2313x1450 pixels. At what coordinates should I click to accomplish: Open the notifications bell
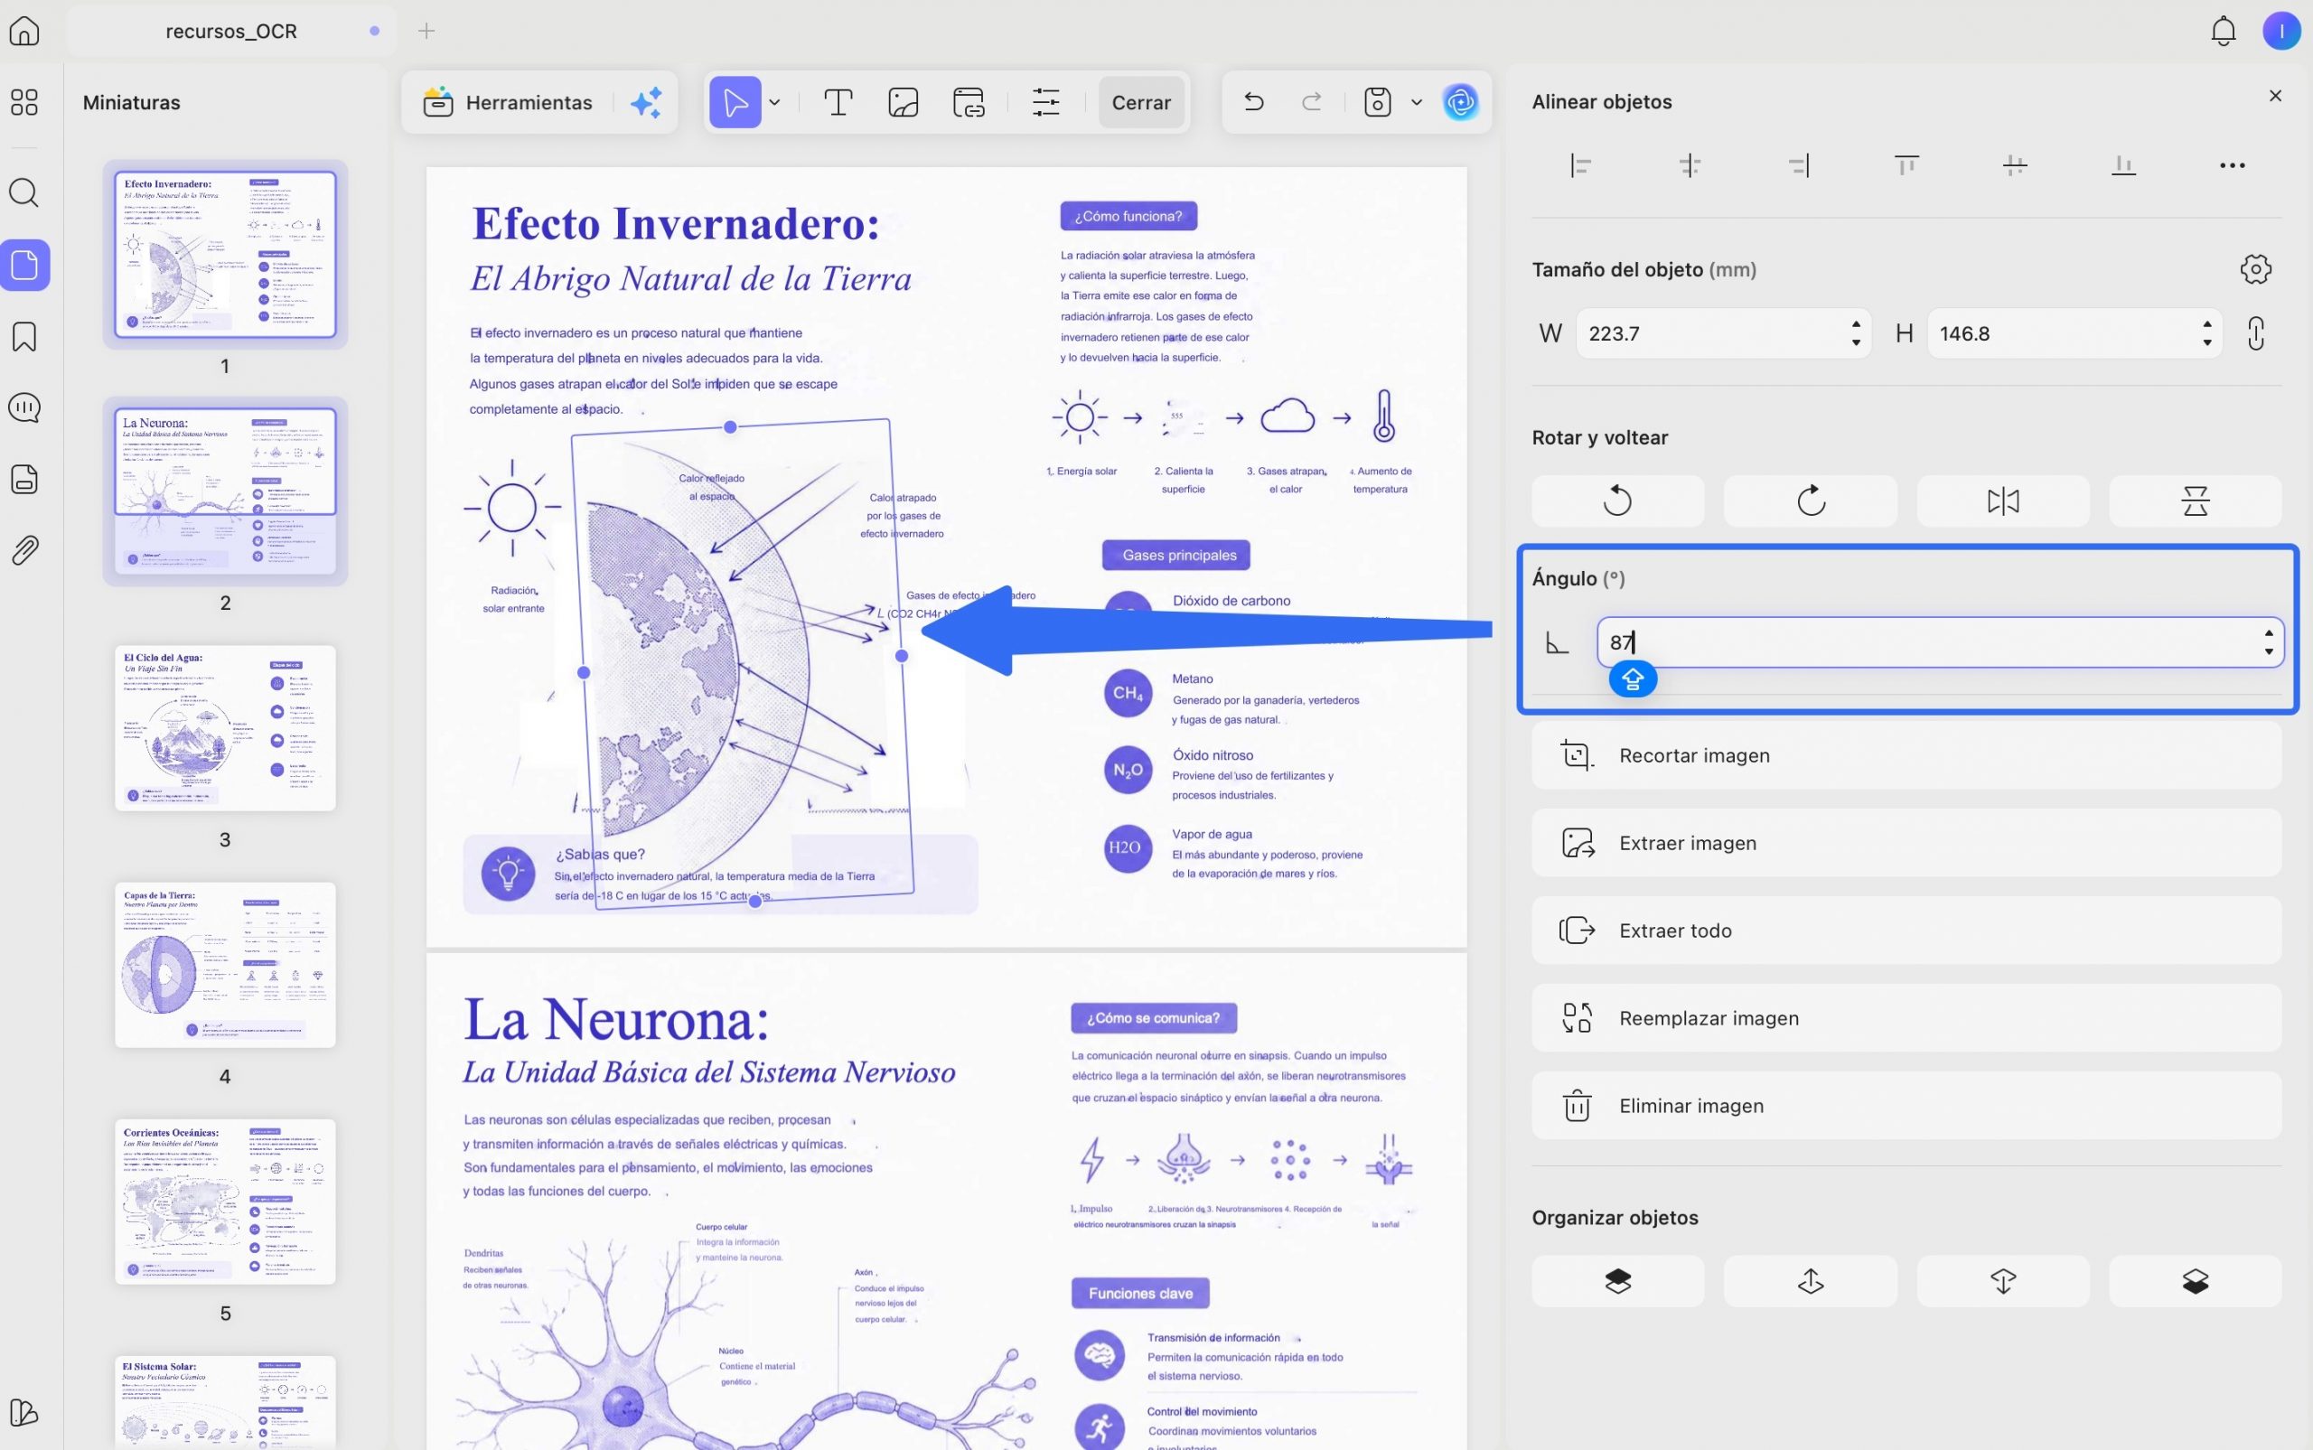2223,31
